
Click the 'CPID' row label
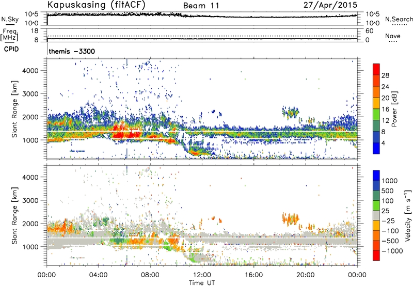pos(11,49)
